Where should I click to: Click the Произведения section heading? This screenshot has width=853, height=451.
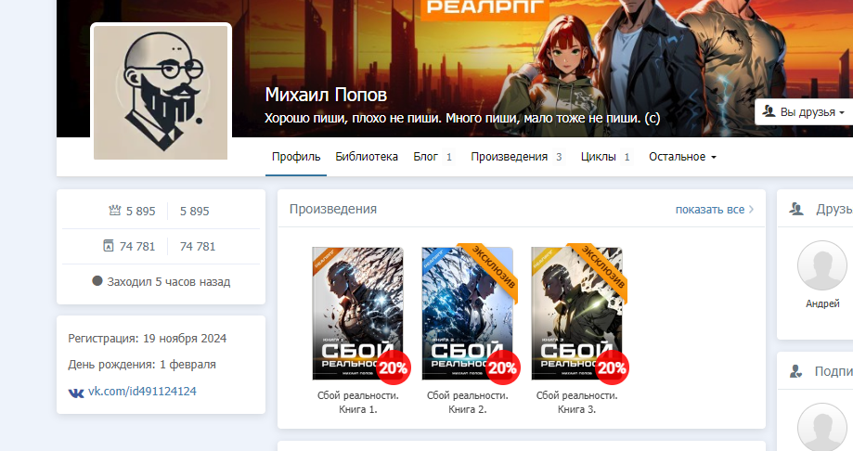click(333, 209)
